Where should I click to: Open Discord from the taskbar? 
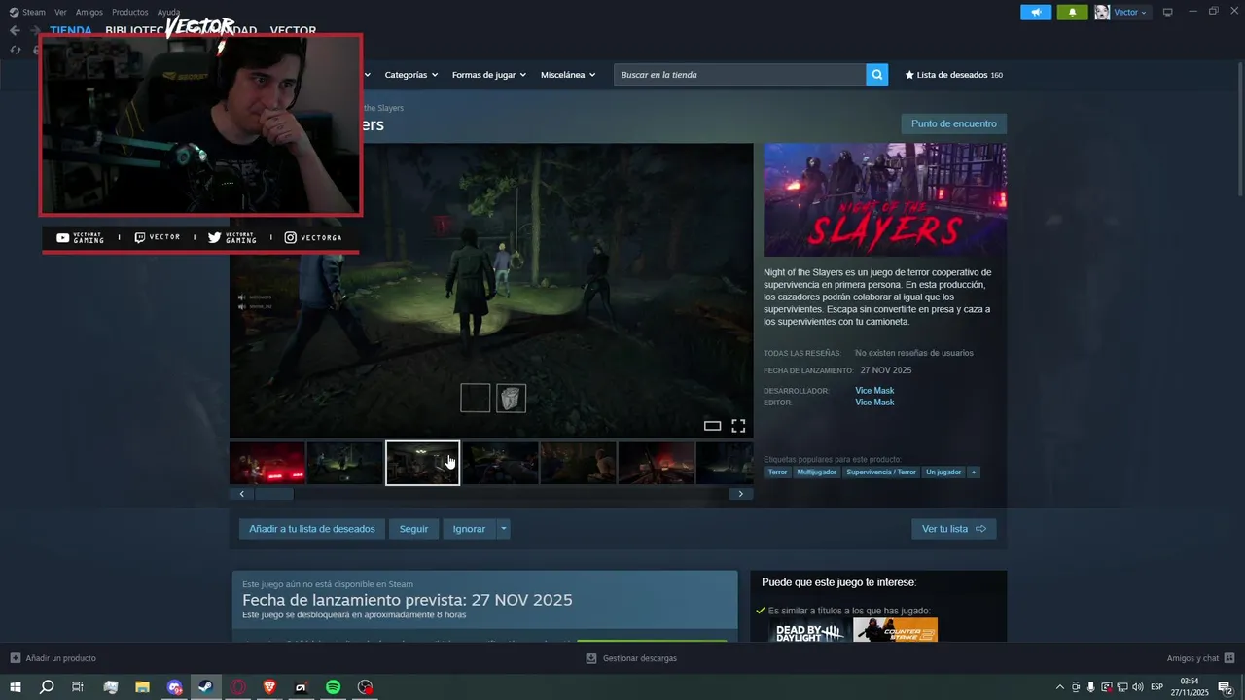(x=174, y=687)
